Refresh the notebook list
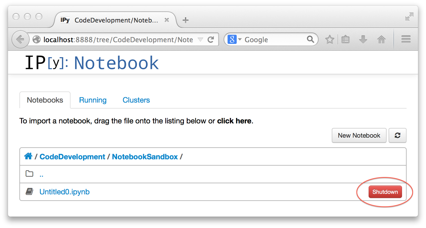This screenshot has width=426, height=228. click(x=397, y=135)
